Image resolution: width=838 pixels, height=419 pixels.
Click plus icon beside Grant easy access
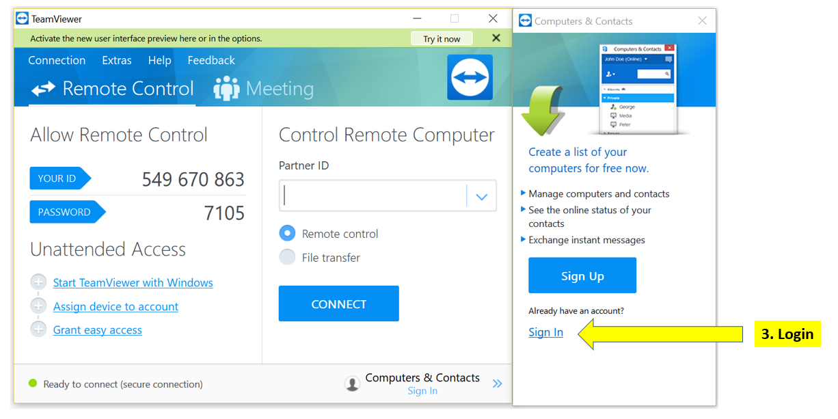coord(39,329)
